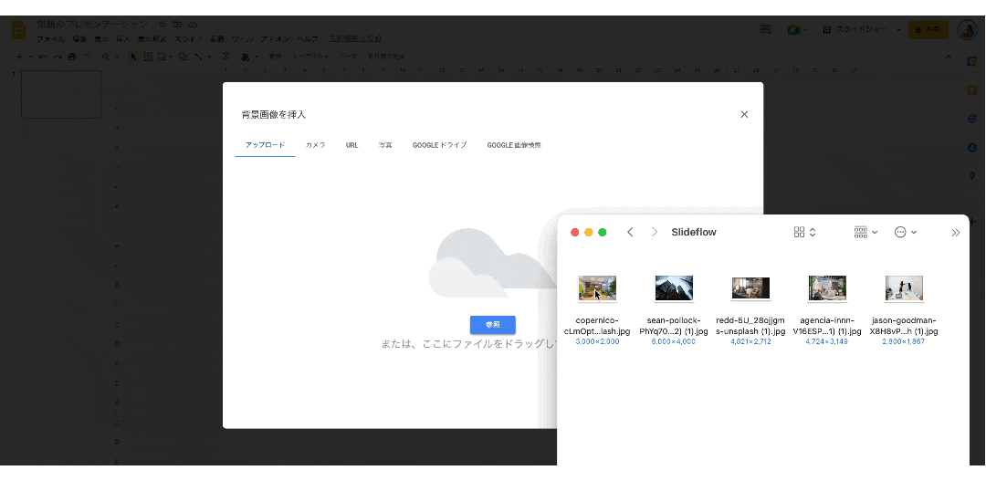Image resolution: width=986 pixels, height=481 pixels.
Task: Go back in the Finder window
Action: tap(630, 232)
